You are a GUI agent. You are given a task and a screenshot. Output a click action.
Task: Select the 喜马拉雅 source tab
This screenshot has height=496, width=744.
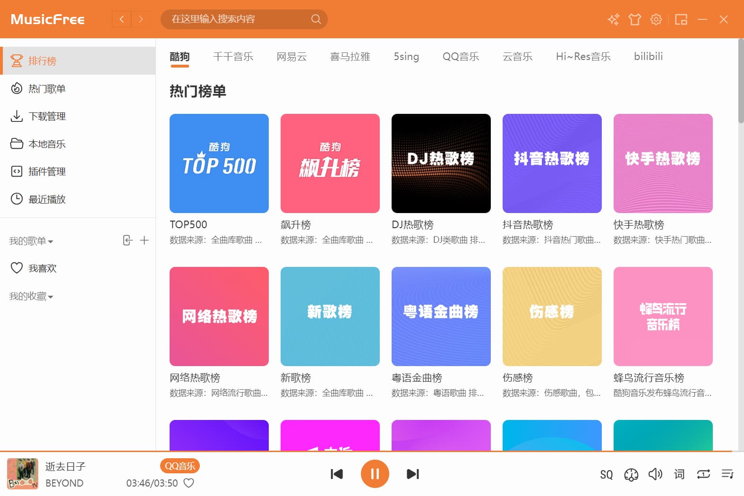(x=350, y=57)
